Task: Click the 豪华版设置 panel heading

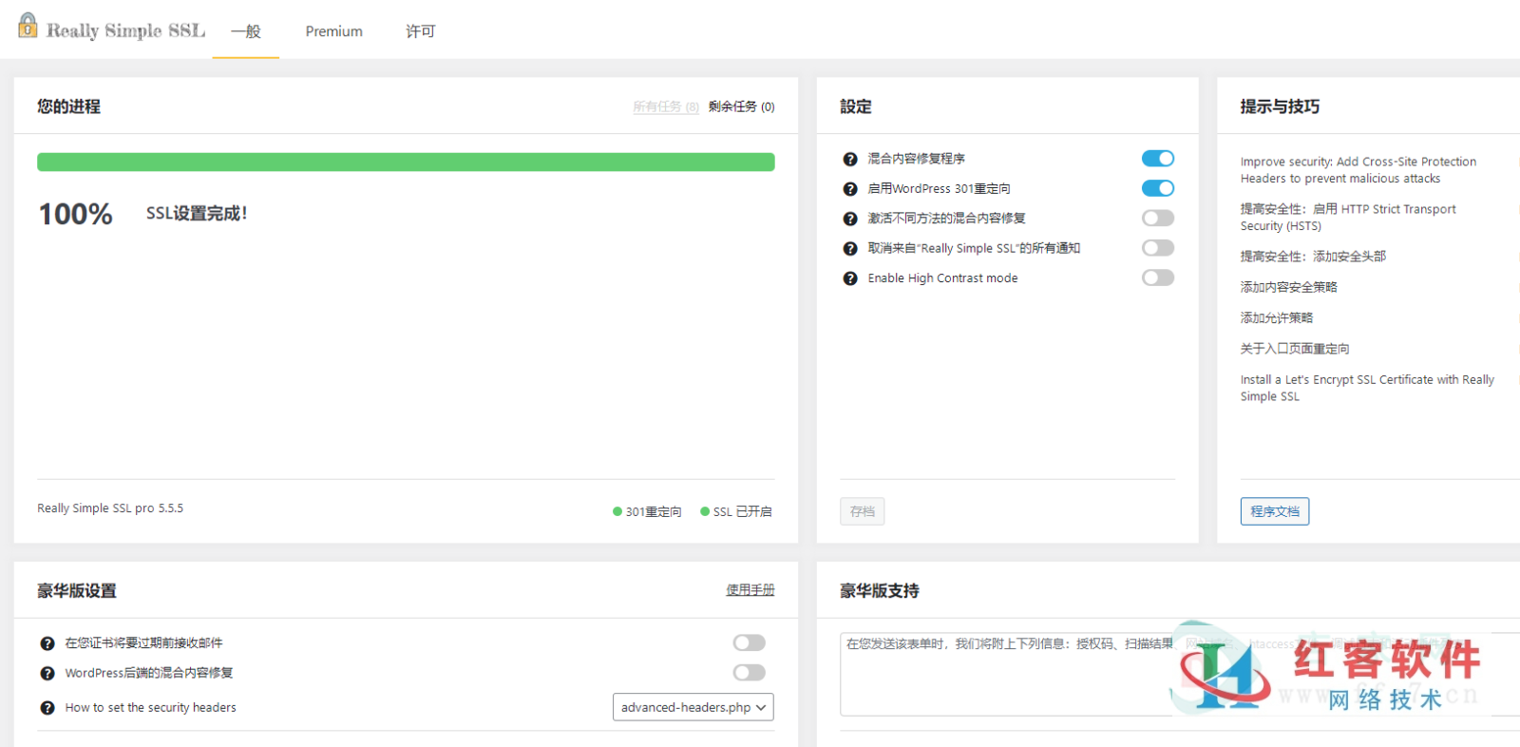Action: (77, 591)
